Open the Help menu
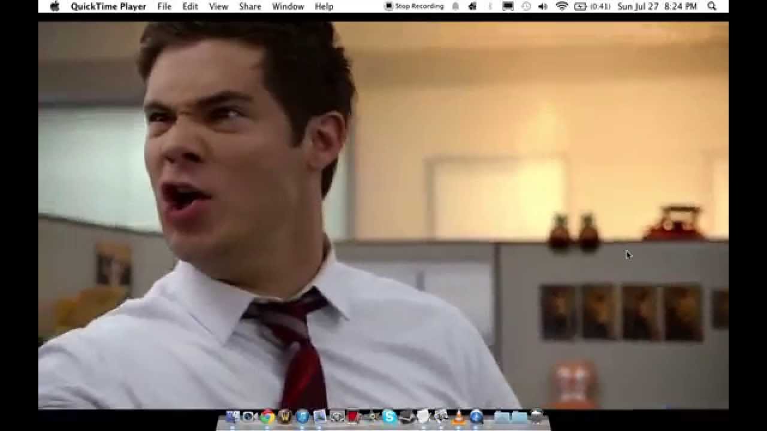The image size is (767, 431). [324, 6]
